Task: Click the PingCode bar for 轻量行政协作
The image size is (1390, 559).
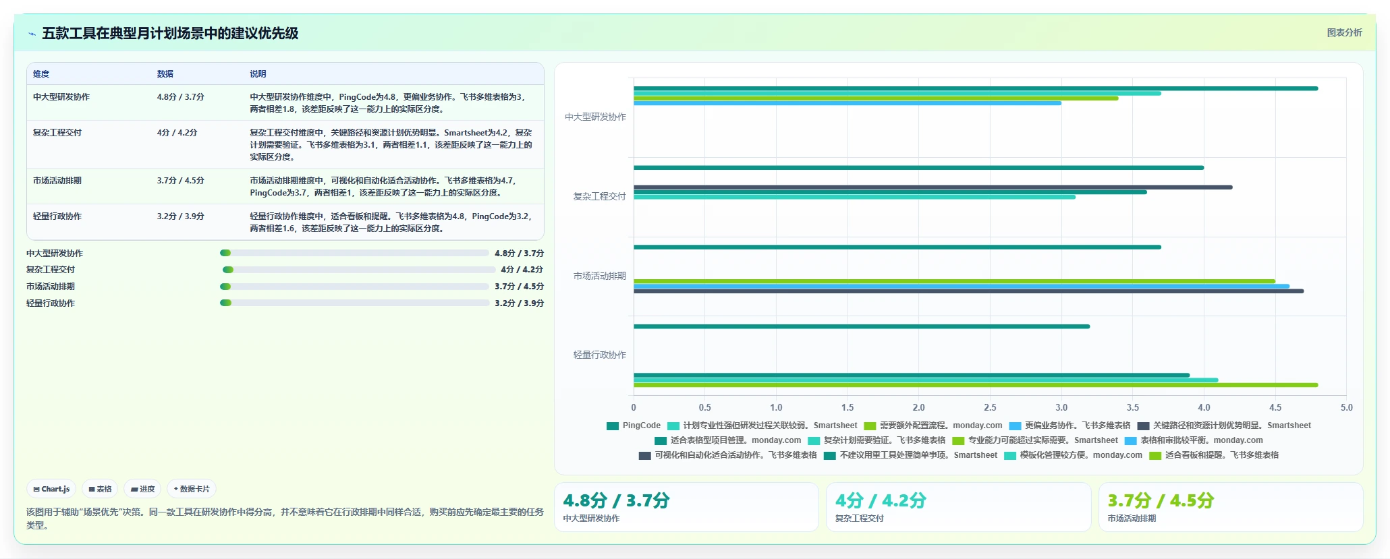Action: [x=862, y=326]
